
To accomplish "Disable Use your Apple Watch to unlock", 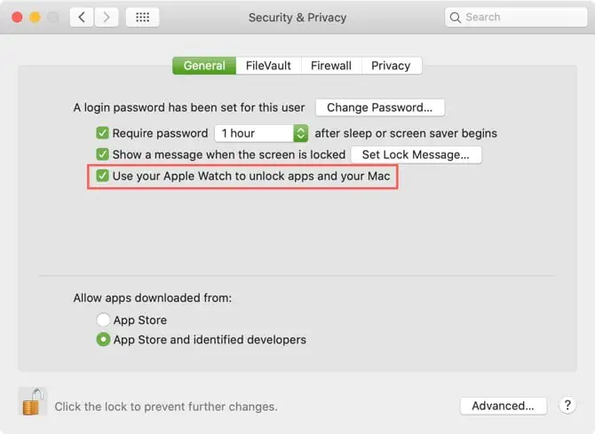I will coord(103,176).
